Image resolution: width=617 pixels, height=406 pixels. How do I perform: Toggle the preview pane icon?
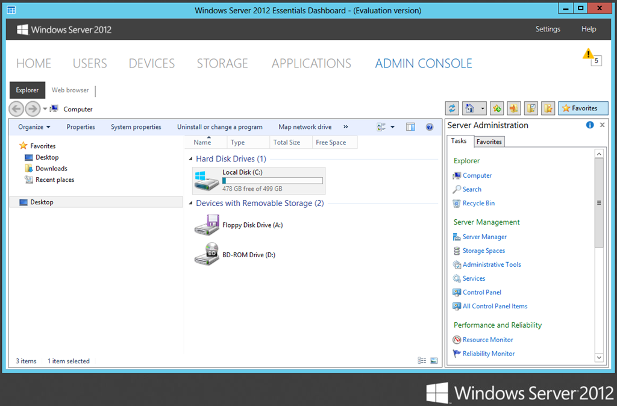[410, 127]
